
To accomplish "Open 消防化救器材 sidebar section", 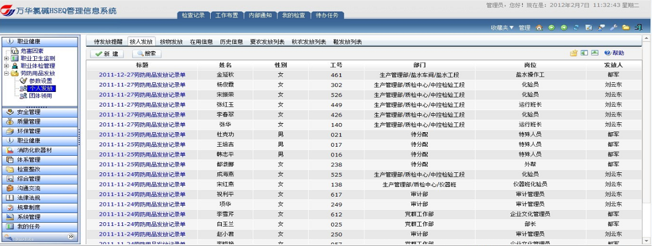I will coord(40,150).
